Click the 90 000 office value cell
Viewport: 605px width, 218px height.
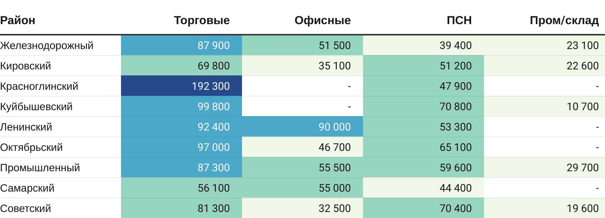tap(302, 127)
